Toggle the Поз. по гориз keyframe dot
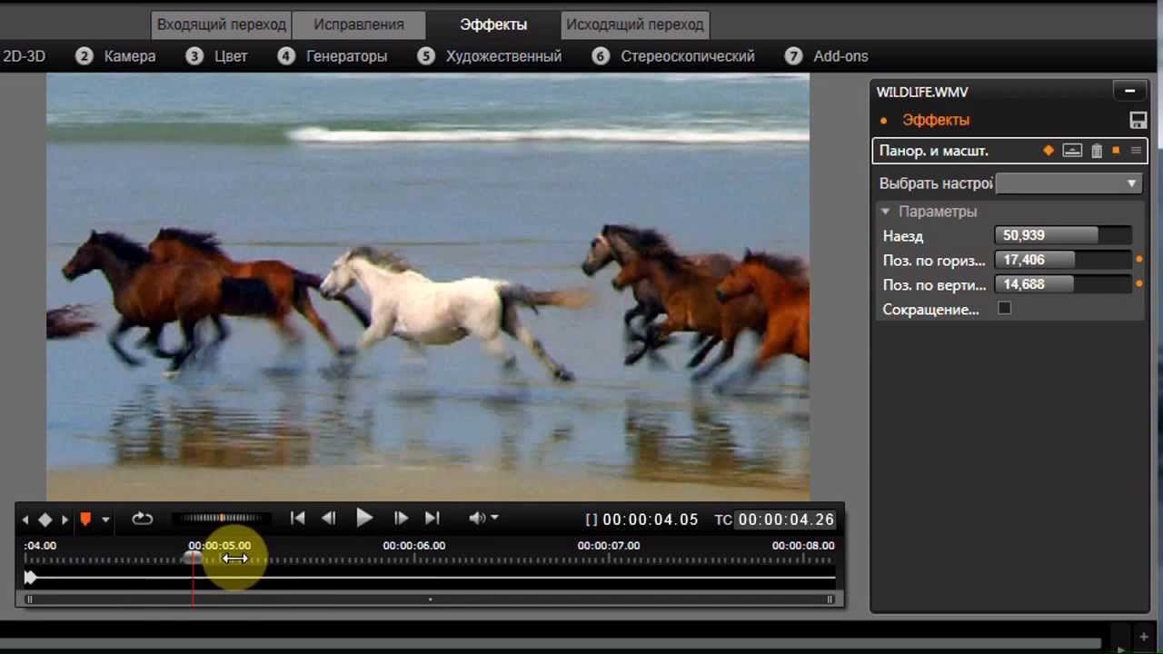 click(x=1139, y=260)
